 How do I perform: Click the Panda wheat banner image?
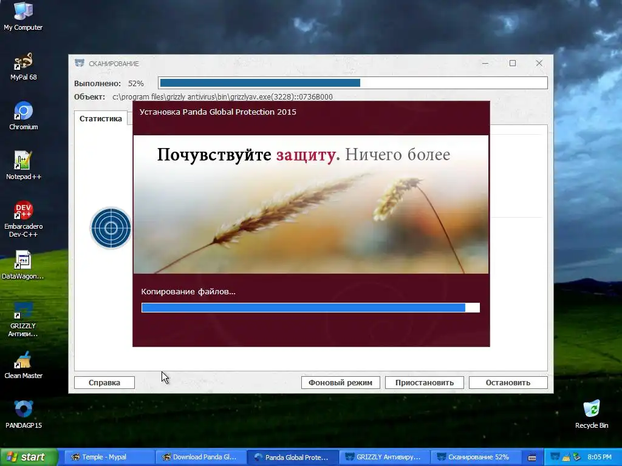pyautogui.click(x=311, y=204)
